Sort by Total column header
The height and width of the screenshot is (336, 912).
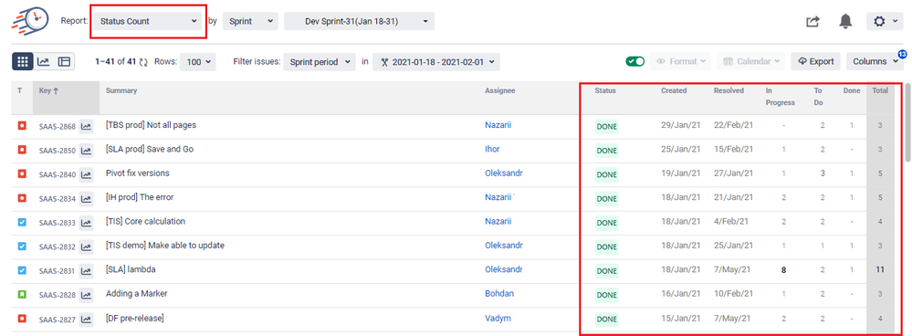point(880,90)
